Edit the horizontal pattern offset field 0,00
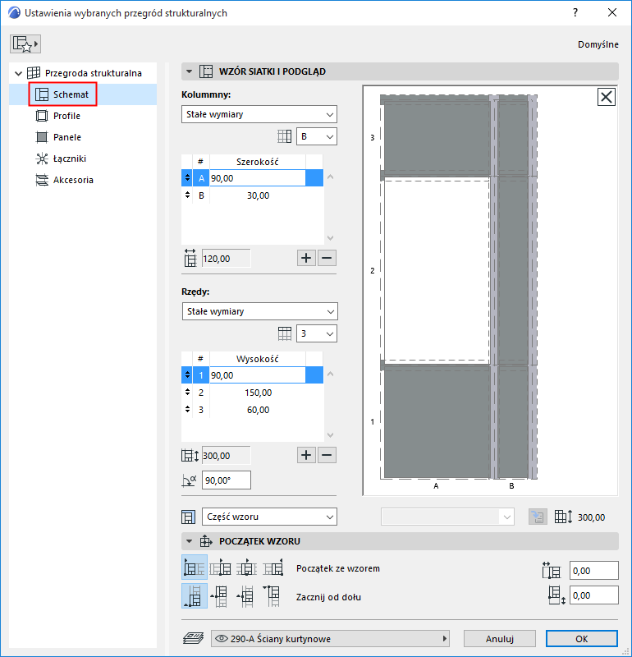This screenshot has width=632, height=657. [x=594, y=571]
